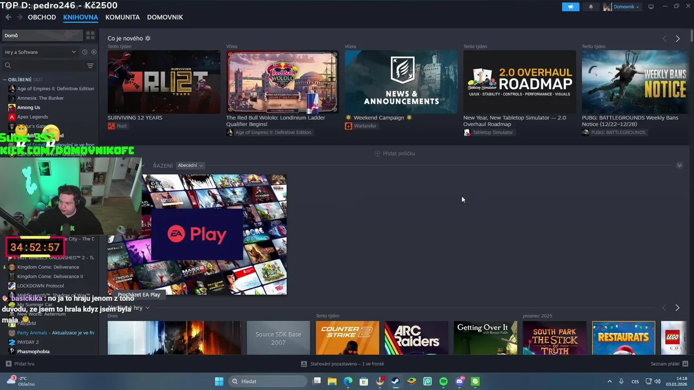Select Among Us in library list
The height and width of the screenshot is (390, 694).
coord(24,107)
